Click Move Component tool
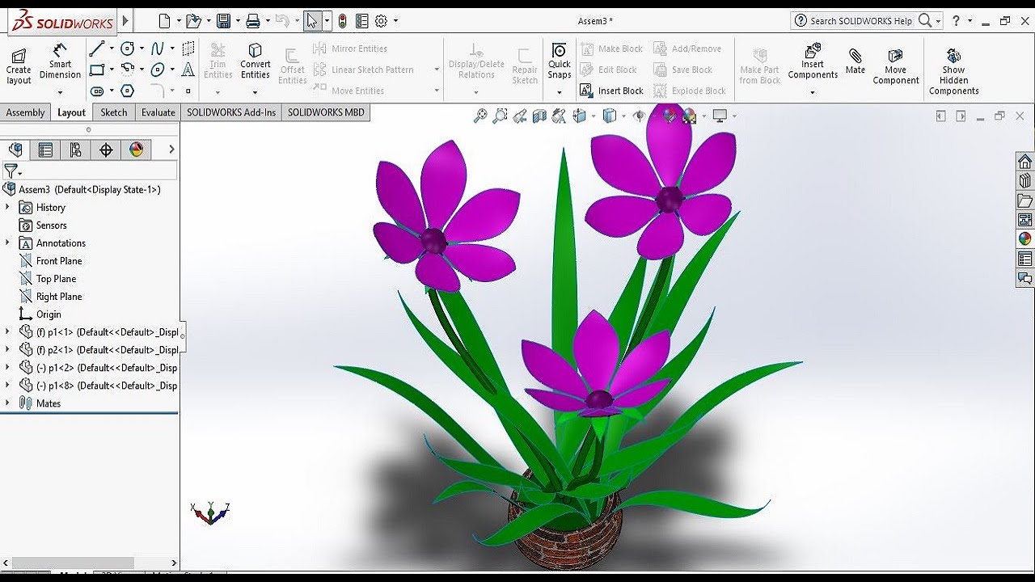The image size is (1035, 582). 896,66
